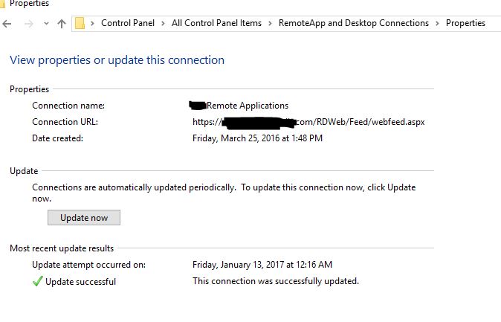Viewport: 501px width, 322px height.
Task: Open the recent locations dropdown arrow
Action: point(46,24)
